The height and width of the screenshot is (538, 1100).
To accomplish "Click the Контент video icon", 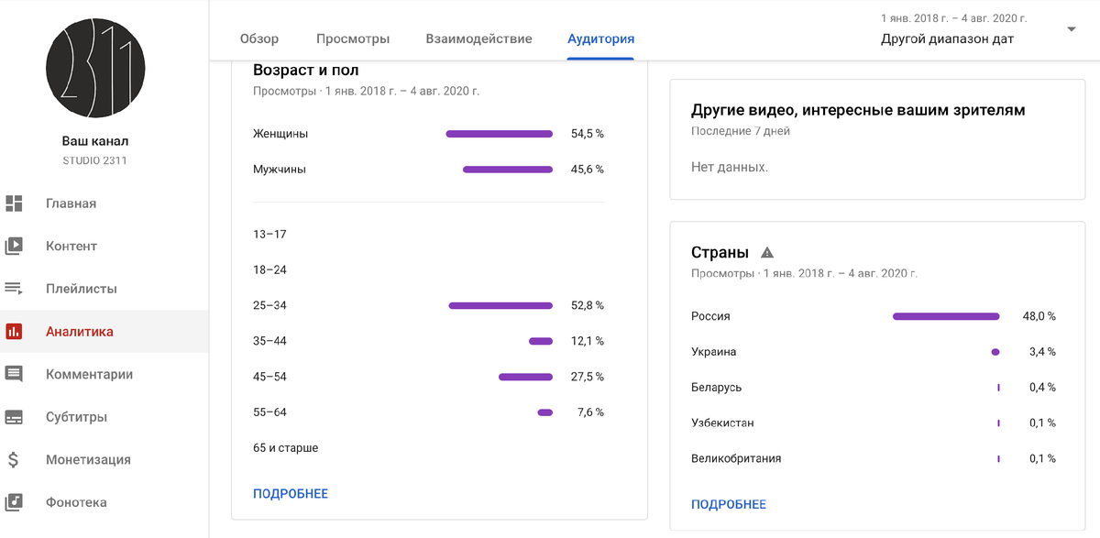I will 14,246.
